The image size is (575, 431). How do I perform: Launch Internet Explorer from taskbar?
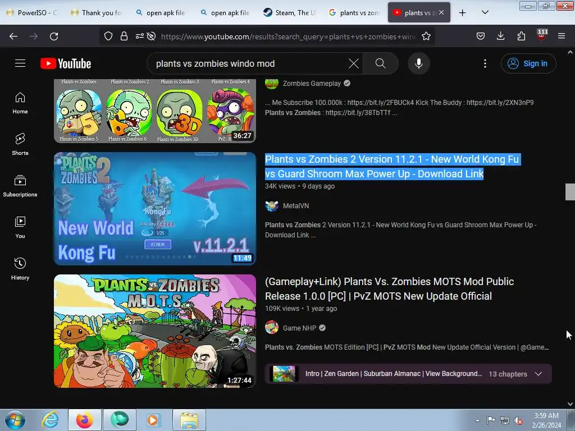tap(49, 420)
